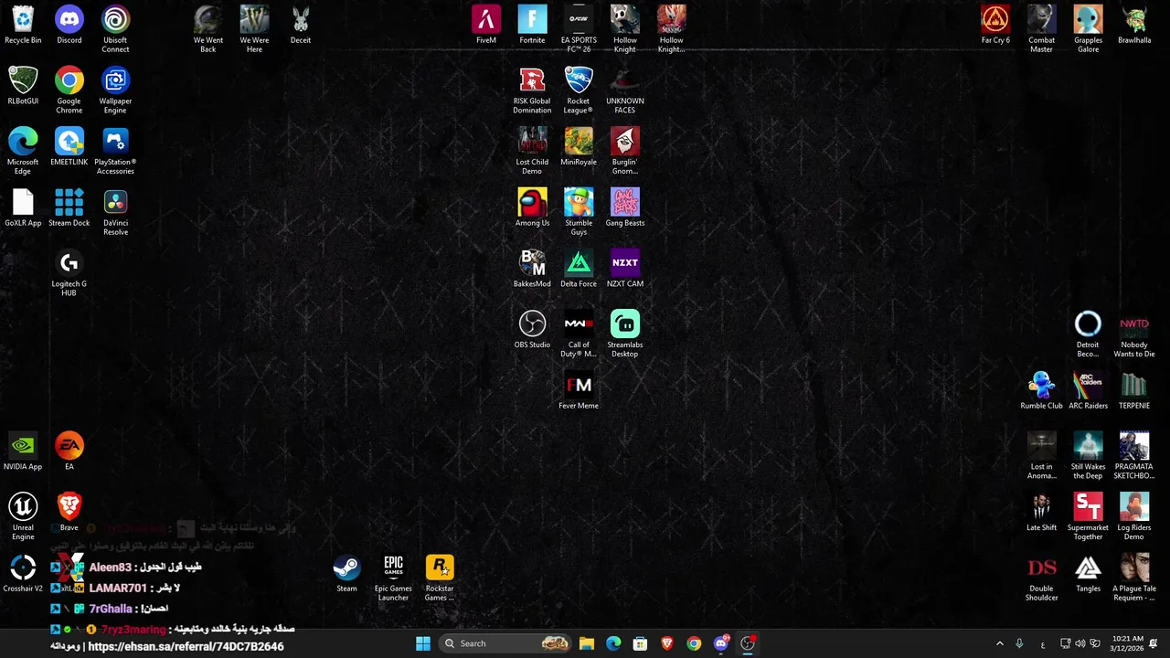
Task: Launch Discord from the desktop shortcut
Action: coord(69,26)
